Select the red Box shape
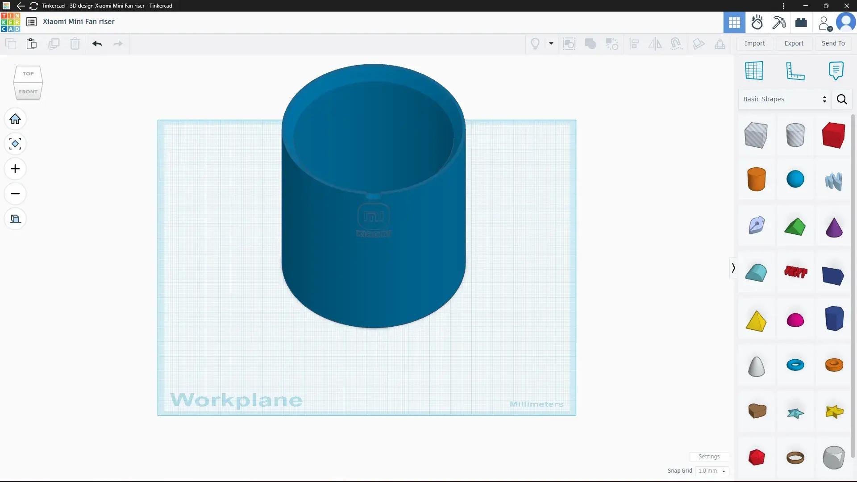Viewport: 857px width, 482px height. coord(833,135)
